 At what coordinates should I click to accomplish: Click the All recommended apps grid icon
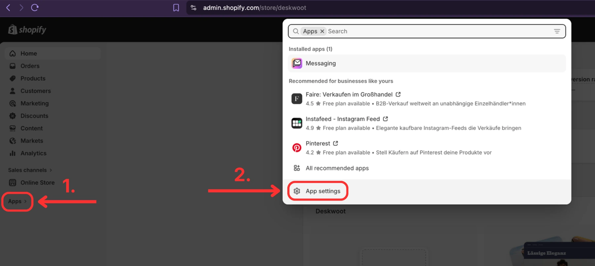pos(297,168)
